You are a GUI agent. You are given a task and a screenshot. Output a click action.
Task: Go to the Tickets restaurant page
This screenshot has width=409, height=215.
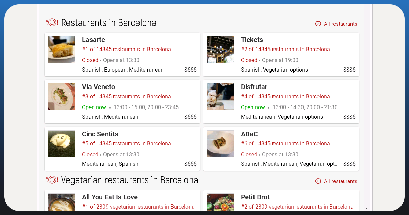[x=252, y=40]
